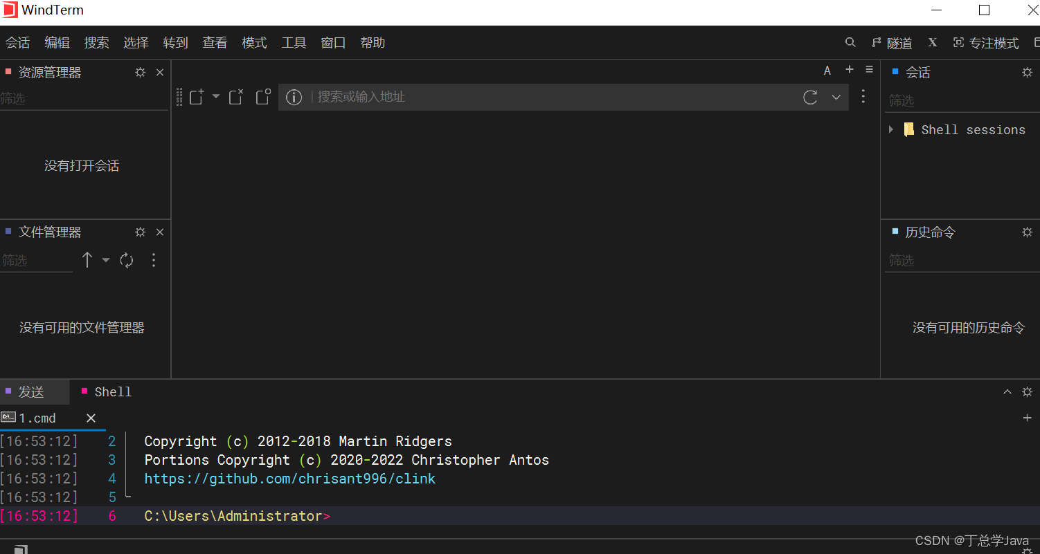Open the 选择 menu

pos(136,43)
